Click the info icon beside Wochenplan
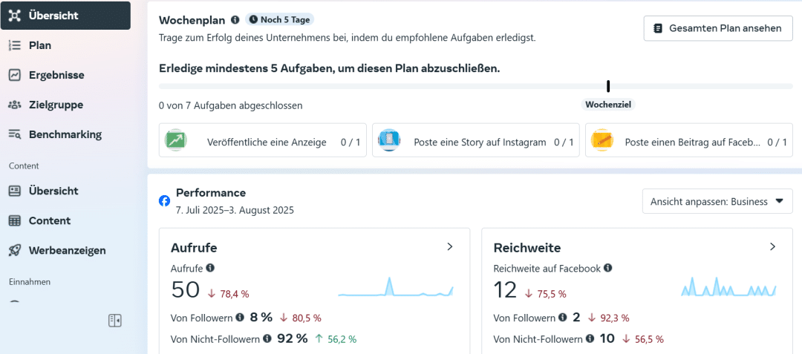 [x=235, y=20]
